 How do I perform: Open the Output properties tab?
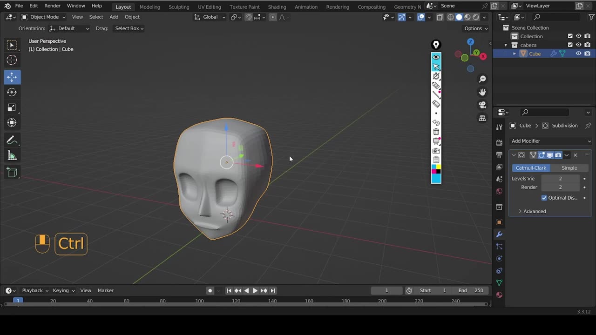499,154
